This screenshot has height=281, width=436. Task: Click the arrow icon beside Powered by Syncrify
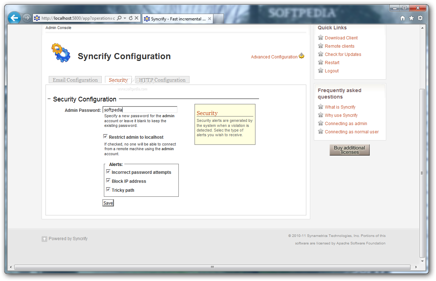pos(44,239)
